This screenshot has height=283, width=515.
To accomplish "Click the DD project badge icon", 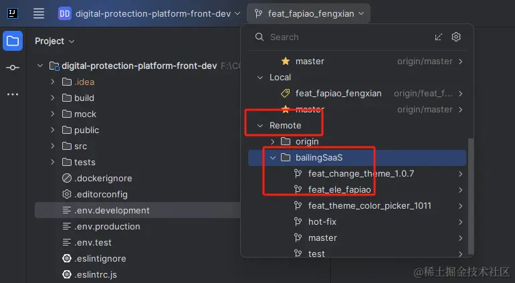I will point(64,13).
